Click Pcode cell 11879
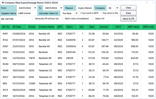Image resolution: width=156 pixels, height=99 pixels. click(x=32, y=58)
